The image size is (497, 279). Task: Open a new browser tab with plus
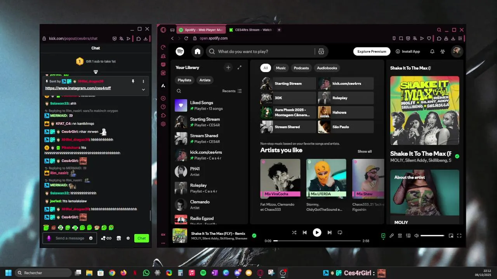click(x=279, y=30)
